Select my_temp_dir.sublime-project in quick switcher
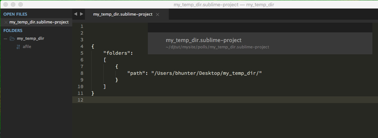This screenshot has width=378, height=138. (x=260, y=44)
